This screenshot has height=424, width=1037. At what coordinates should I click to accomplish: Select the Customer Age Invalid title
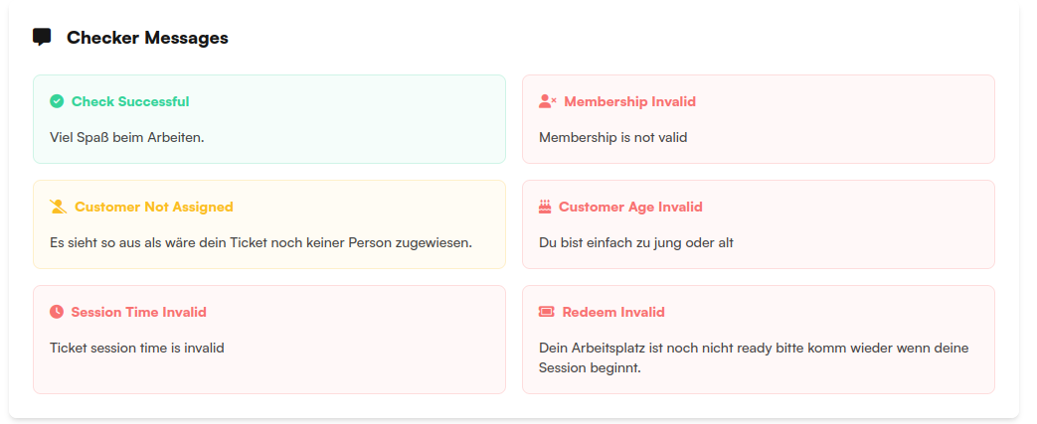pyautogui.click(x=630, y=207)
